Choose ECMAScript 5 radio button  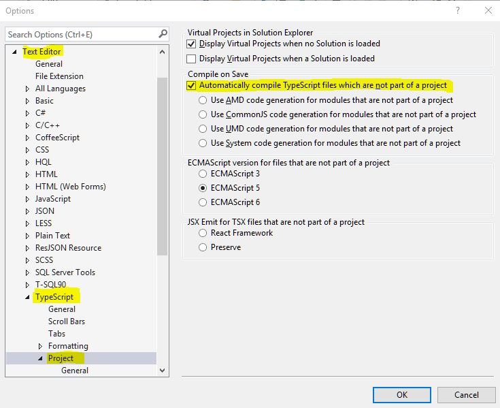(x=203, y=188)
